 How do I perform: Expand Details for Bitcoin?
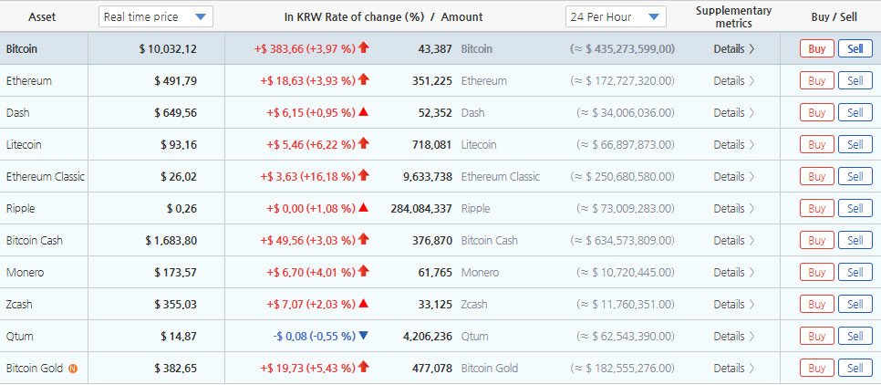pyautogui.click(x=733, y=49)
